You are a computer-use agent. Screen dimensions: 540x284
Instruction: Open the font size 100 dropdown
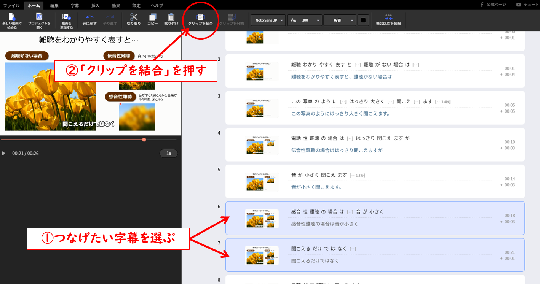pos(305,20)
